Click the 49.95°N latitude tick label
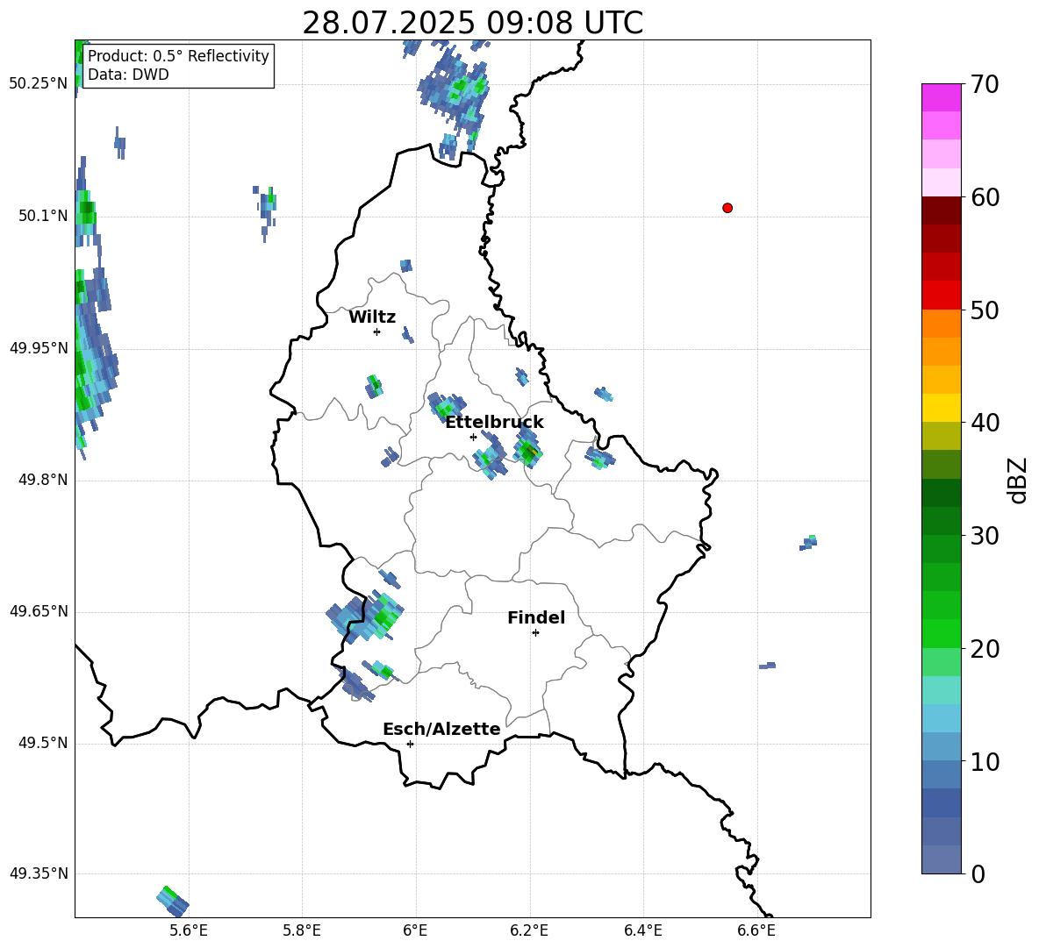1039x948 pixels. coord(38,348)
